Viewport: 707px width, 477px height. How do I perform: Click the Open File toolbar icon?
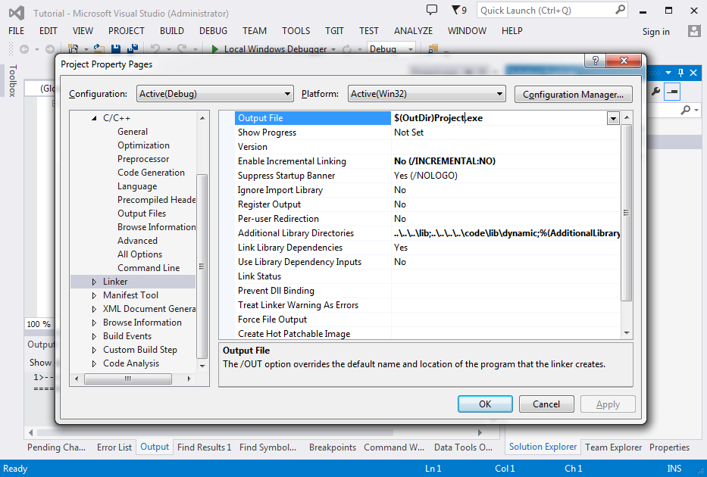click(x=99, y=48)
